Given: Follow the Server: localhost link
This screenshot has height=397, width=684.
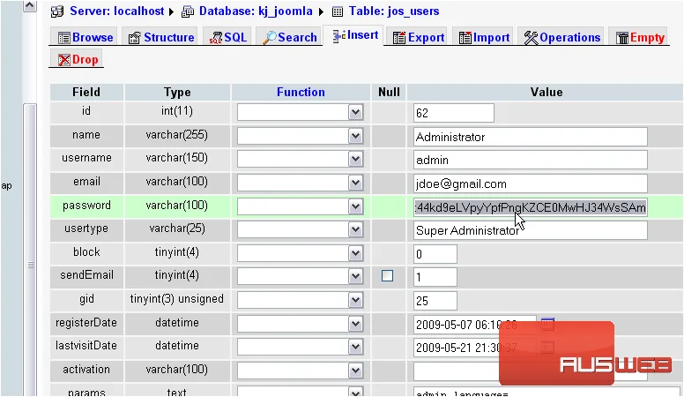Looking at the screenshot, I should (117, 11).
